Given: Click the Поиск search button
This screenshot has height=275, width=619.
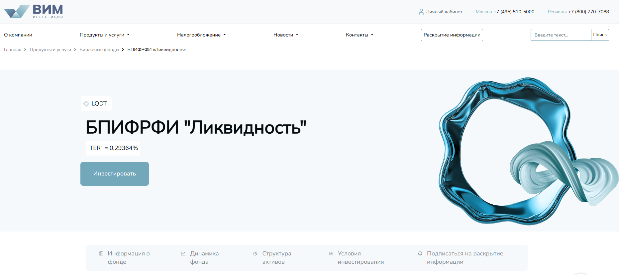Looking at the screenshot, I should point(600,35).
